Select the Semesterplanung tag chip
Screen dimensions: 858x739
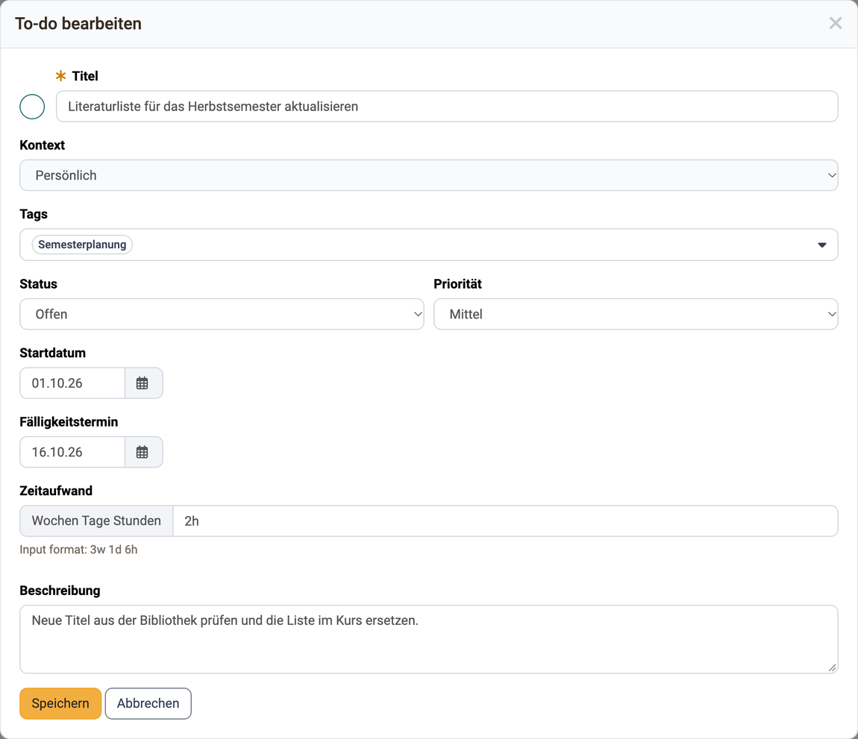[x=82, y=245]
